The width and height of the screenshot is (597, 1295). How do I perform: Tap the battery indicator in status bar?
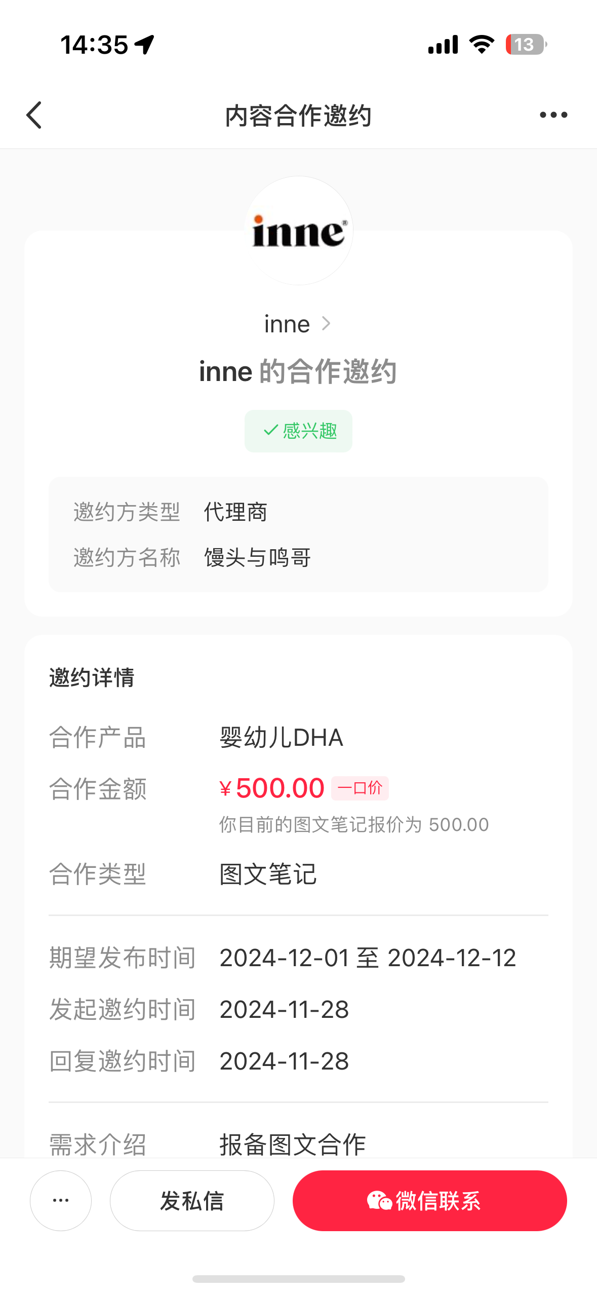(526, 45)
